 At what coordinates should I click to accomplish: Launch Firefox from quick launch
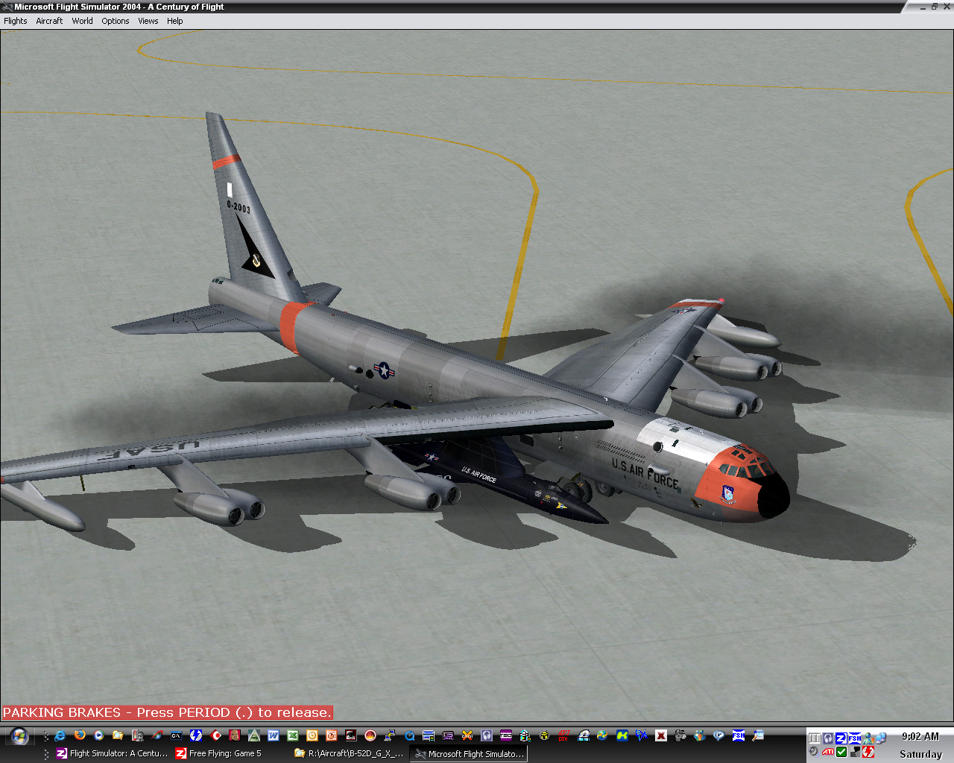[80, 735]
